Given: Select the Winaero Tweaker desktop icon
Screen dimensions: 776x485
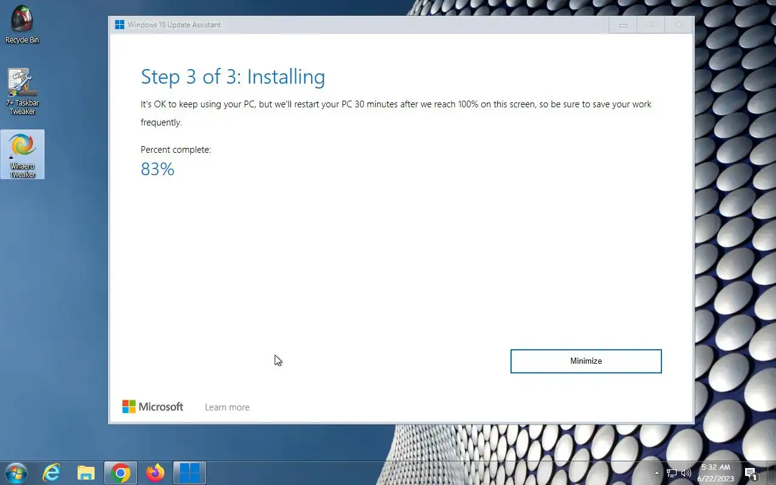Looking at the screenshot, I should click(22, 155).
